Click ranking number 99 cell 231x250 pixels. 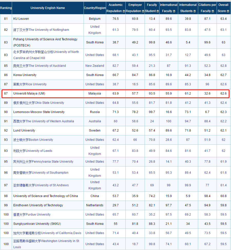coord(6,205)
